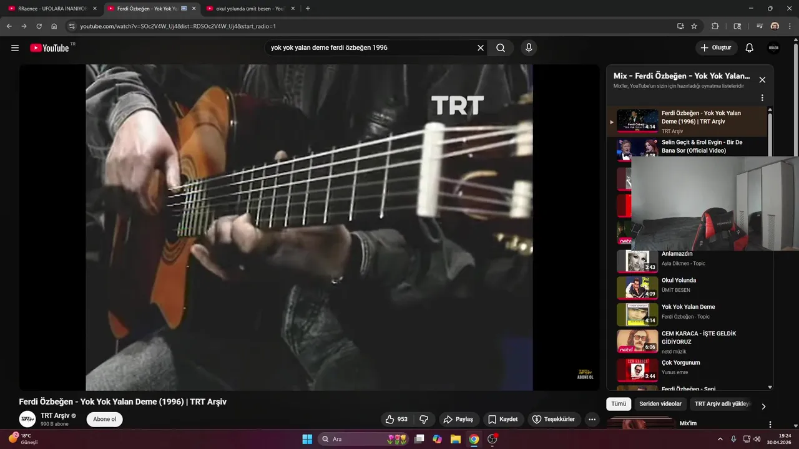
Task: Open TRT Arşiv channel avatar
Action: click(27, 419)
